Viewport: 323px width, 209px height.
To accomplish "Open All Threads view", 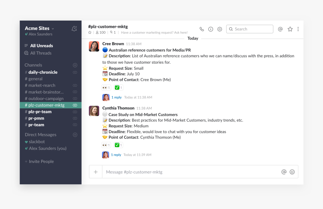I will [38, 53].
